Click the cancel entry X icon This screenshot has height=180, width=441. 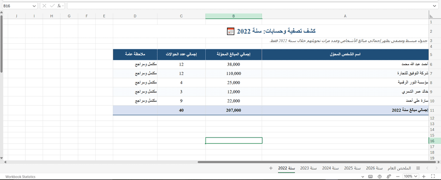[44, 6]
